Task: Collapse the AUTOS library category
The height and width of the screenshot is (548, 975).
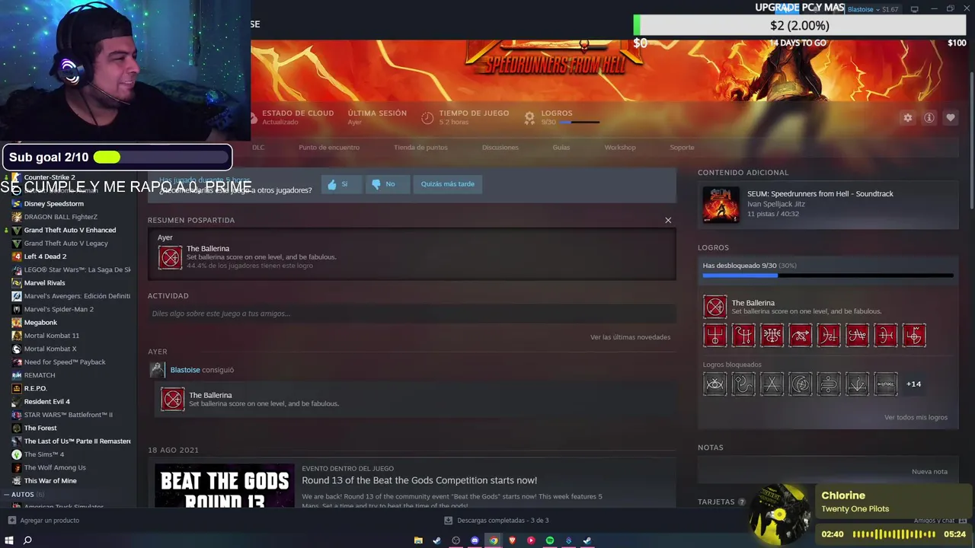Action: [7, 495]
